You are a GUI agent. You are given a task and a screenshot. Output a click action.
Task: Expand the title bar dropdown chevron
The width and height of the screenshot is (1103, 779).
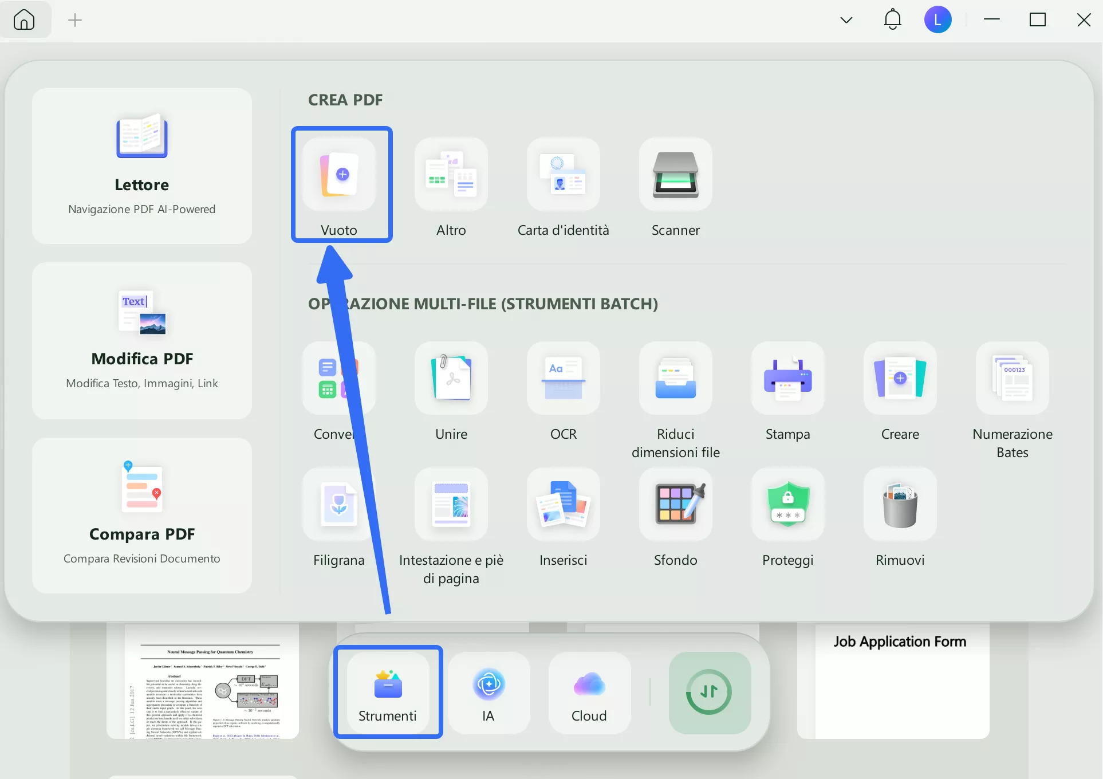[x=846, y=20]
